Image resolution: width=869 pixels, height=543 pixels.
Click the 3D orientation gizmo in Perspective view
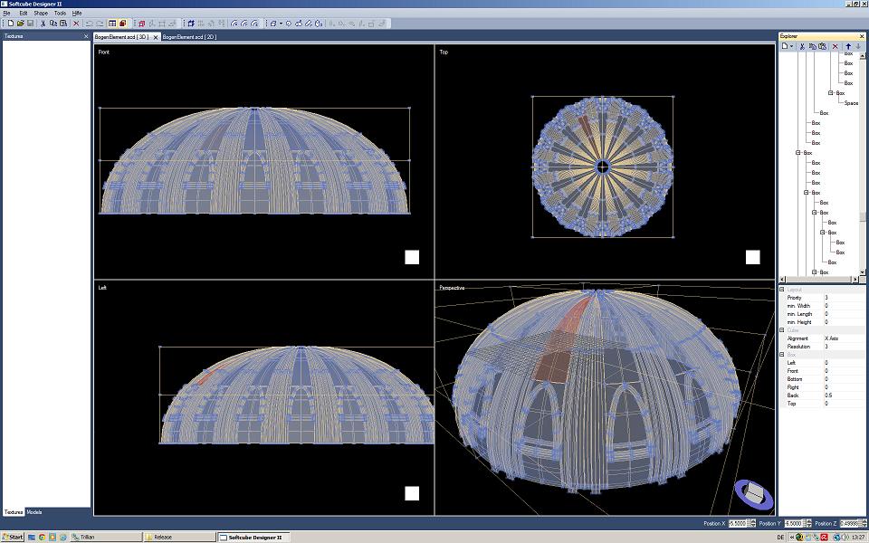pyautogui.click(x=752, y=493)
